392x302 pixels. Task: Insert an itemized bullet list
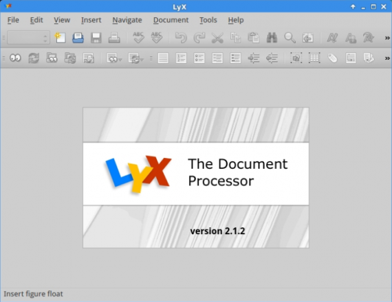pos(199,58)
